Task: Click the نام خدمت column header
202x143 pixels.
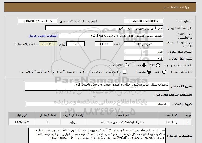Action: click(x=123, y=115)
